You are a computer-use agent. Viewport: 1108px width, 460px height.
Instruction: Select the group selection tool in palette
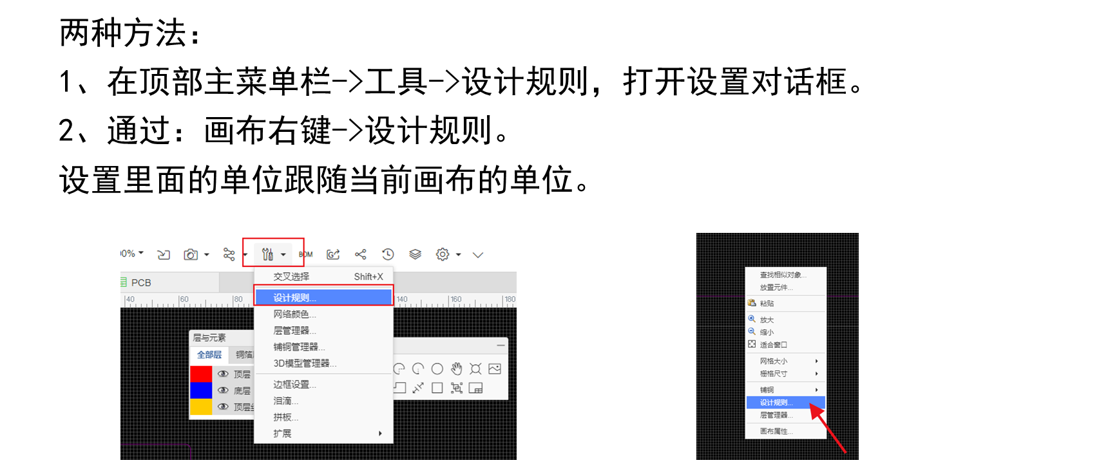(x=457, y=388)
